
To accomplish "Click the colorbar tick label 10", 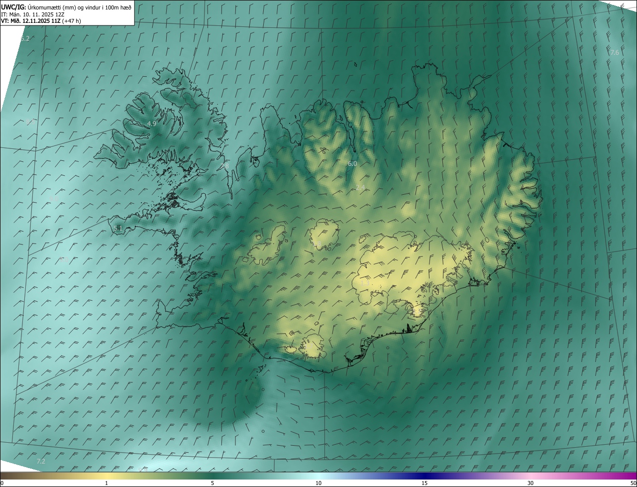I will (318, 484).
